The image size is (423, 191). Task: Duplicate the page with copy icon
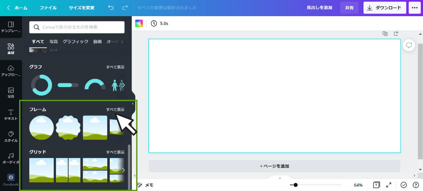tap(385, 33)
